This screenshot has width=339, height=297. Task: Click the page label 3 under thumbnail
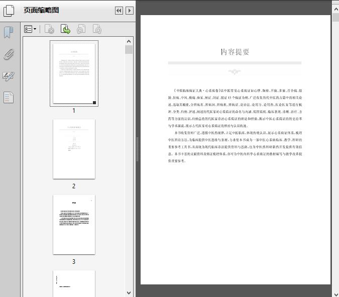tap(74, 262)
